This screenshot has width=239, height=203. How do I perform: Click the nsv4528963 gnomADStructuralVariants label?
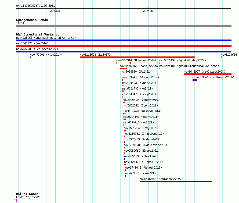click(x=46, y=38)
